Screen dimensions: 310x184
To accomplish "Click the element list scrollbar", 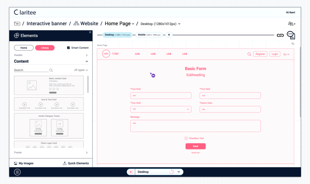I will pyautogui.click(x=88, y=84).
